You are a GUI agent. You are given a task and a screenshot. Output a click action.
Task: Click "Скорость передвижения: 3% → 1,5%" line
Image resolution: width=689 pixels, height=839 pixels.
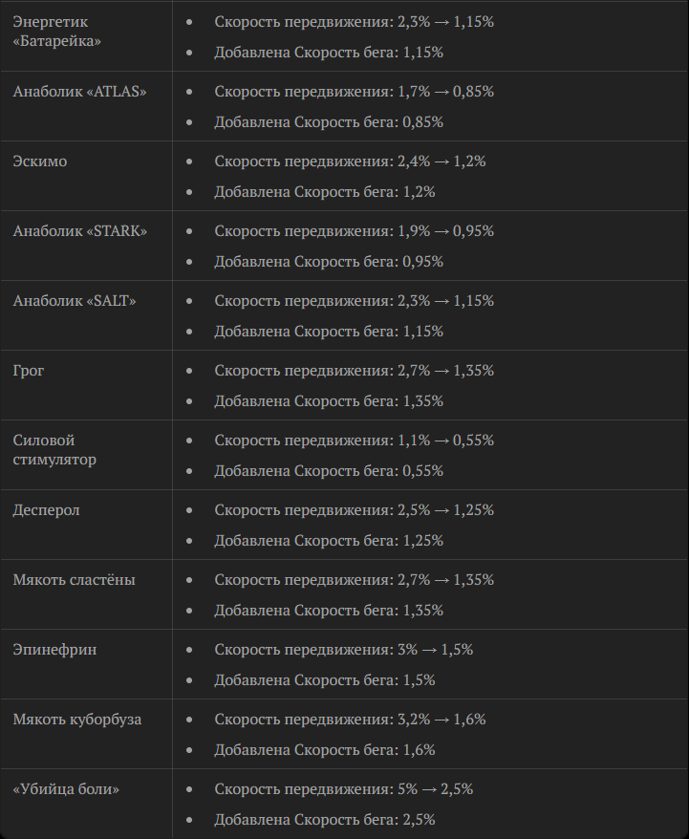tap(343, 650)
